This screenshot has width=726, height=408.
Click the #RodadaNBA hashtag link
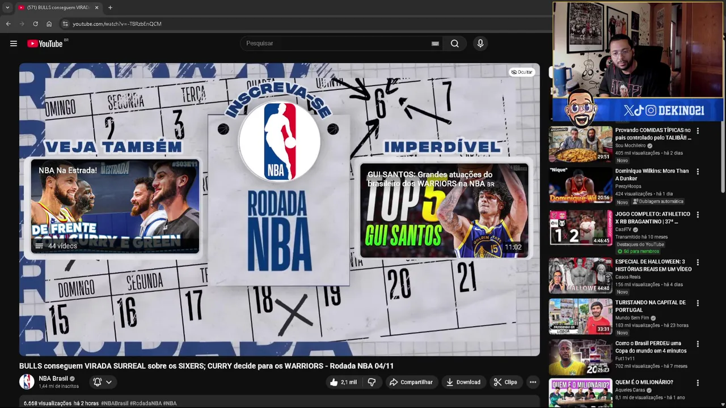tap(145, 403)
